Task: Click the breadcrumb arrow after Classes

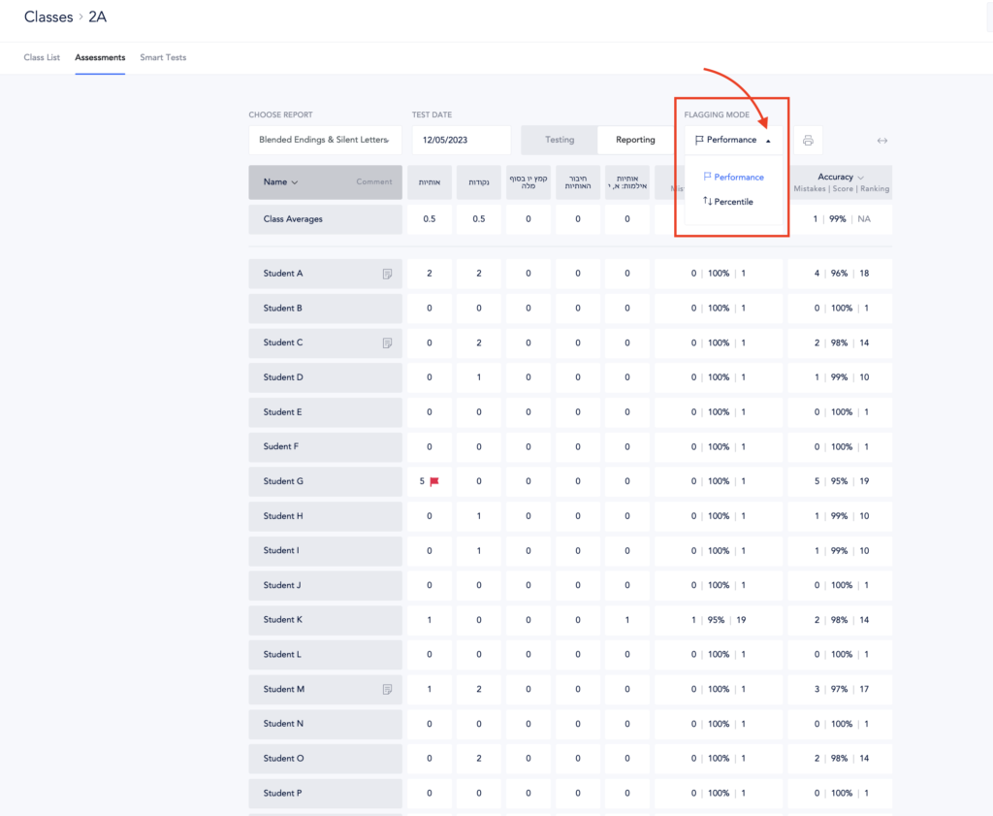Action: (81, 16)
